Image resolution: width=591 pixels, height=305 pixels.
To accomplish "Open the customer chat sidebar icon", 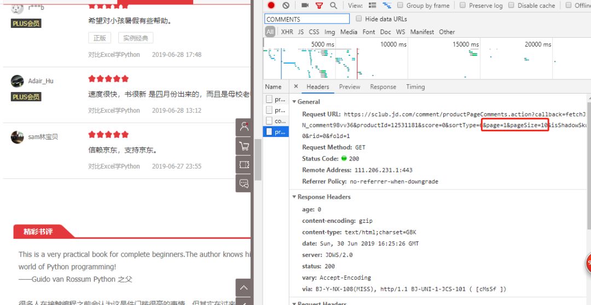I will pos(244,183).
